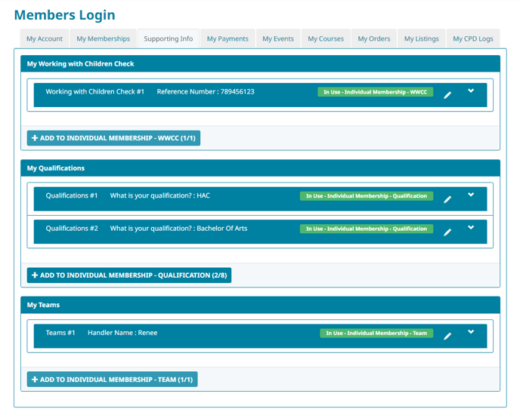Click Add to Individual Membership - WWCC button
This screenshot has width=520, height=412.
coord(113,138)
